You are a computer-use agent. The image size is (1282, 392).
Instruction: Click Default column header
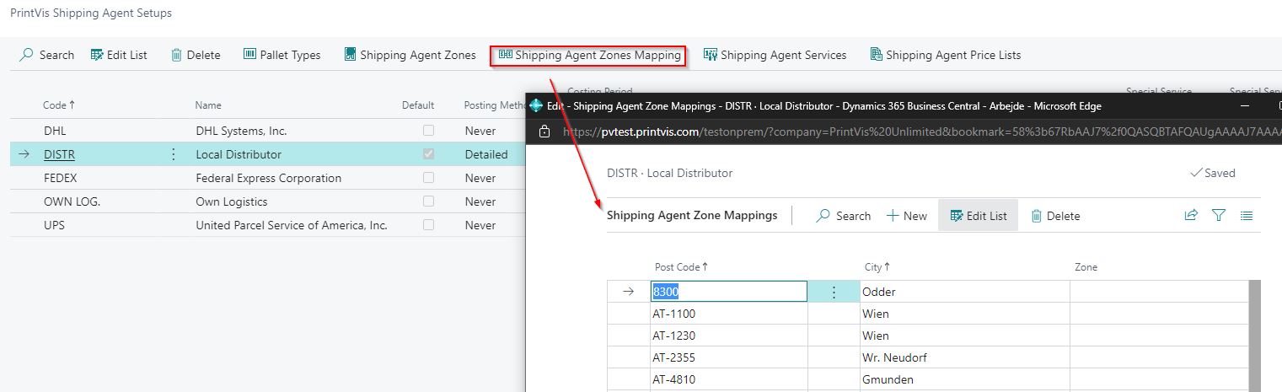pos(418,105)
